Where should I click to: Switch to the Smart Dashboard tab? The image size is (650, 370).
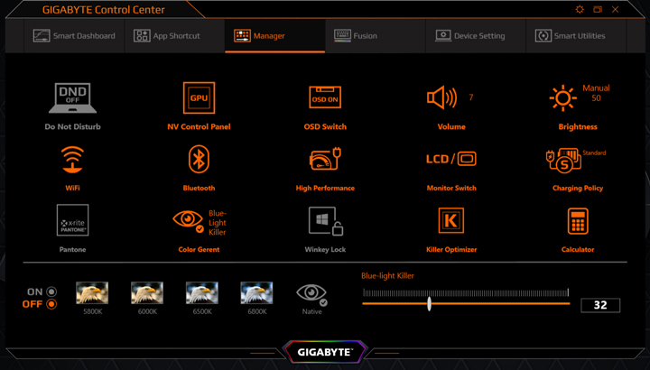coord(74,36)
